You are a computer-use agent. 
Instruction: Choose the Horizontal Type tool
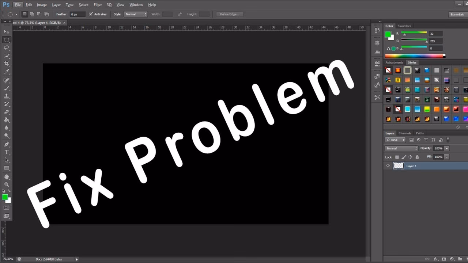[x=7, y=153]
